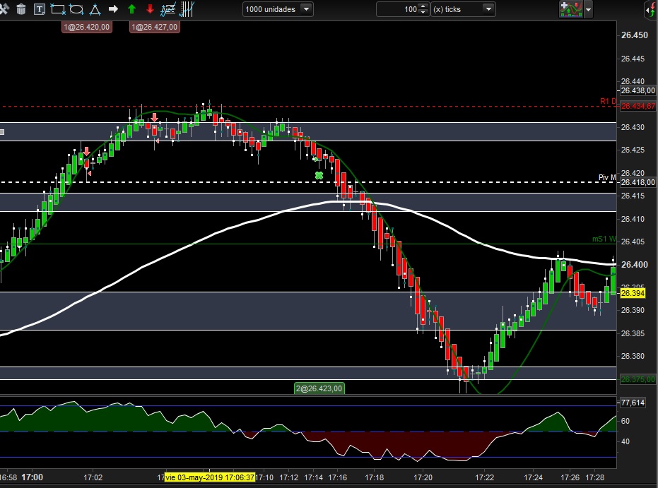Click the 1@26.427,00 order label
The image size is (658, 488).
pyautogui.click(x=155, y=28)
